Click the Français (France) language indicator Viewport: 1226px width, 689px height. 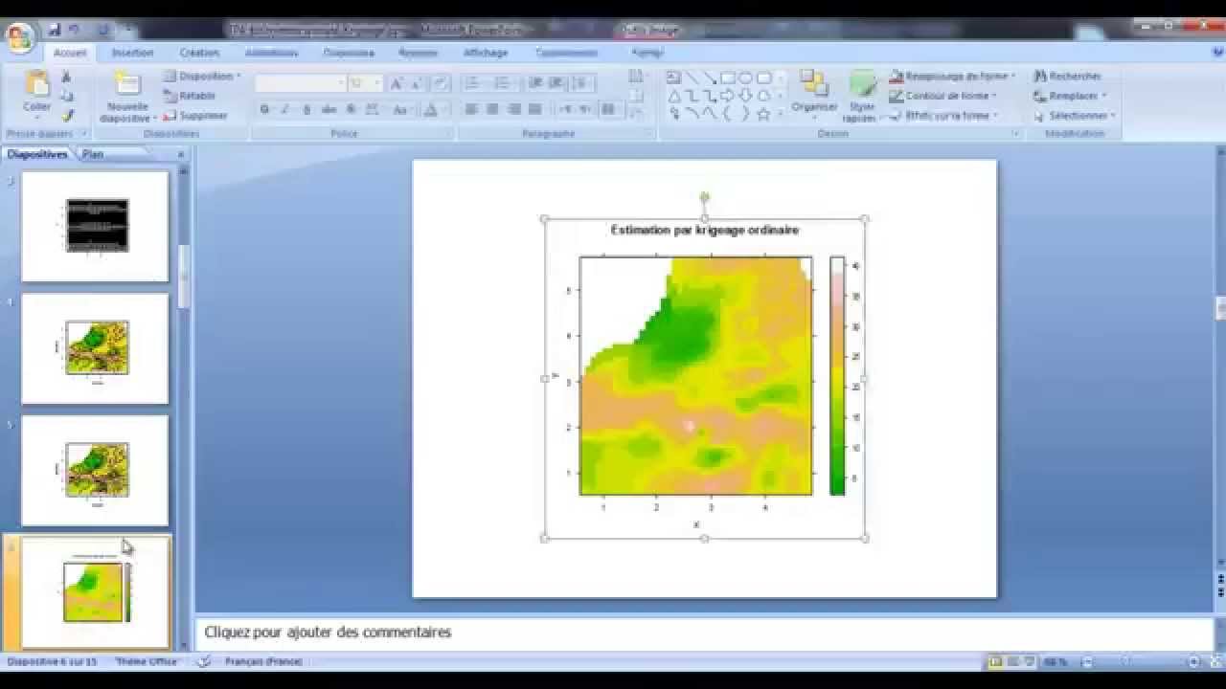[263, 661]
